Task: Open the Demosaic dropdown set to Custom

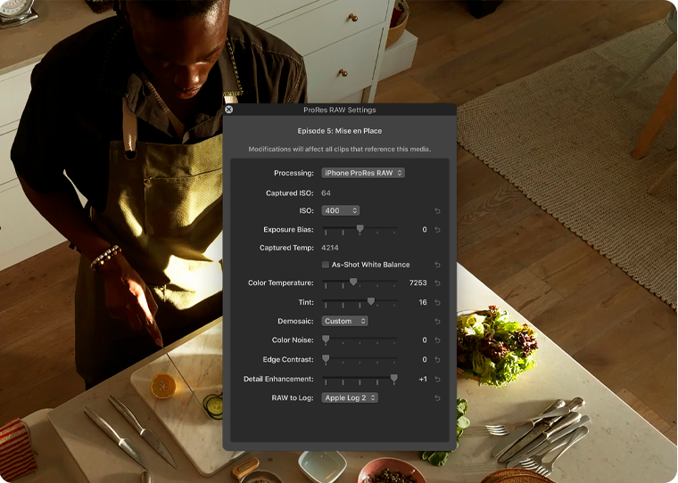Action: pos(344,321)
